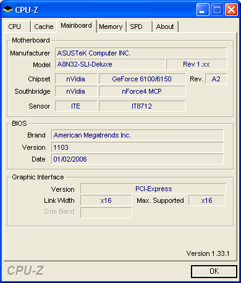Open the About tab
This screenshot has width=241, height=283.
[165, 27]
